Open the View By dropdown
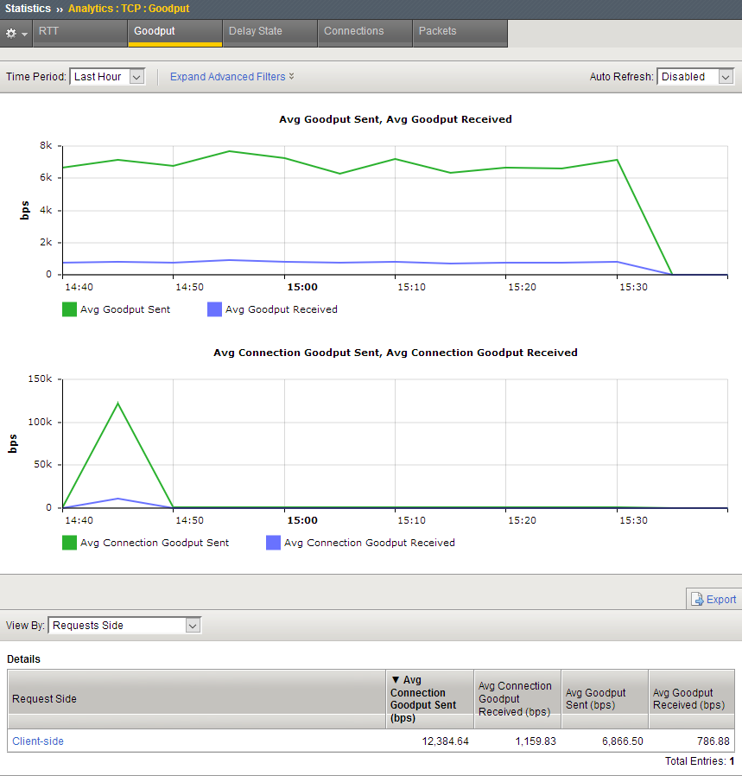Viewport: 742px width, 776px height. point(125,625)
